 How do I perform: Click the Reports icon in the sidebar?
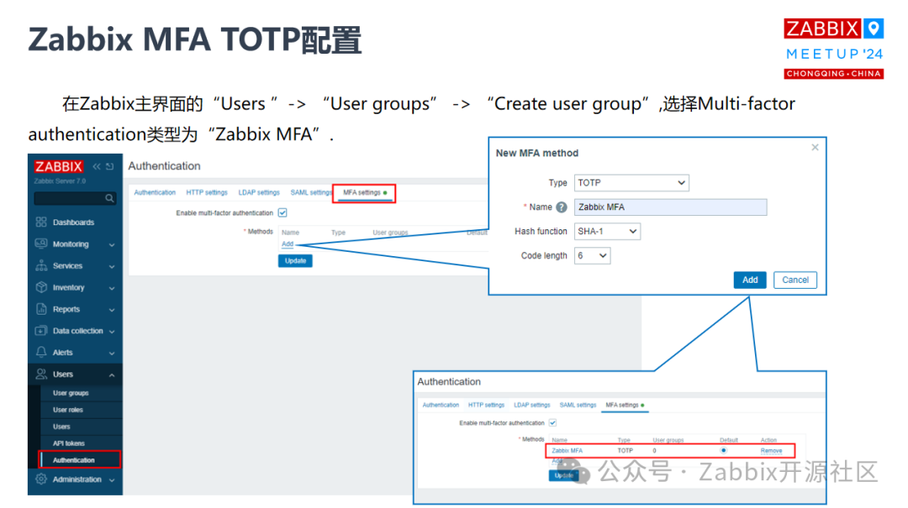(41, 309)
